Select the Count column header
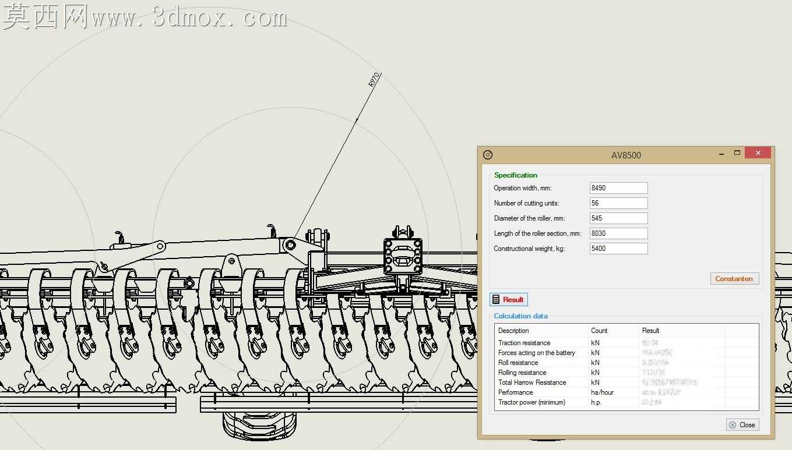The image size is (792, 450). point(614,331)
